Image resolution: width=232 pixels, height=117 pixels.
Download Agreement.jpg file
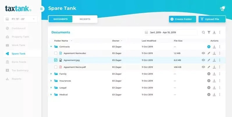point(214,60)
